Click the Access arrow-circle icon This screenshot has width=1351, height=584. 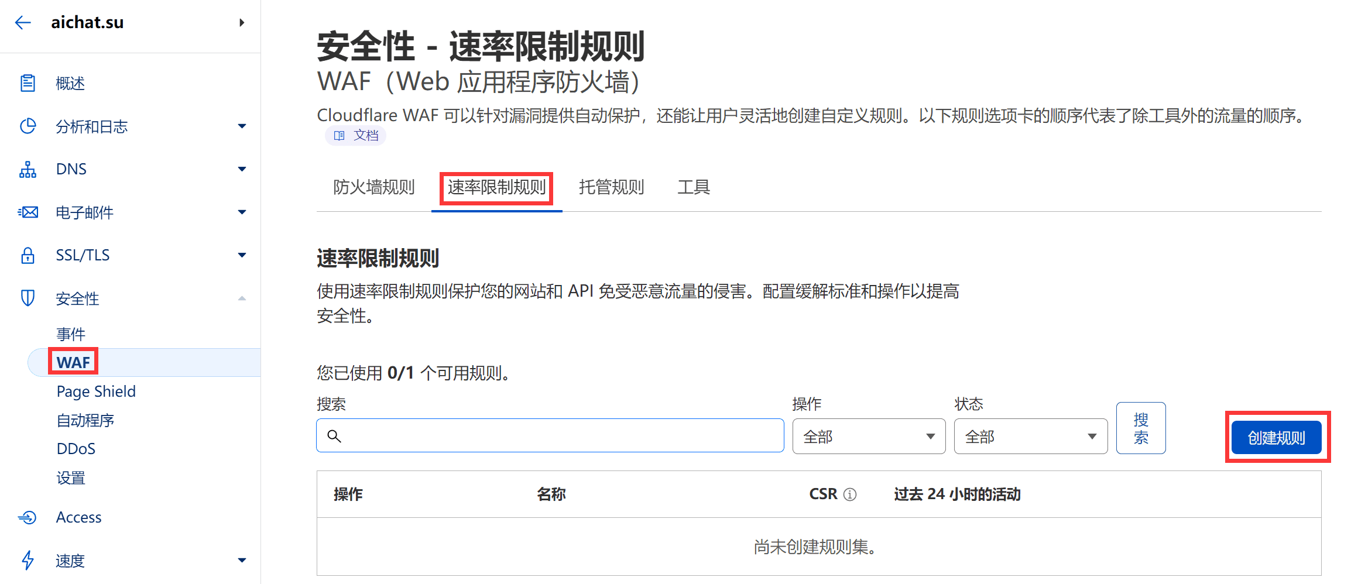(x=28, y=517)
